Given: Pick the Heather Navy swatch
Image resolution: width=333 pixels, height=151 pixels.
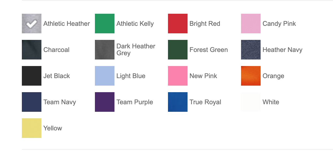Looking at the screenshot, I should tap(251, 50).
